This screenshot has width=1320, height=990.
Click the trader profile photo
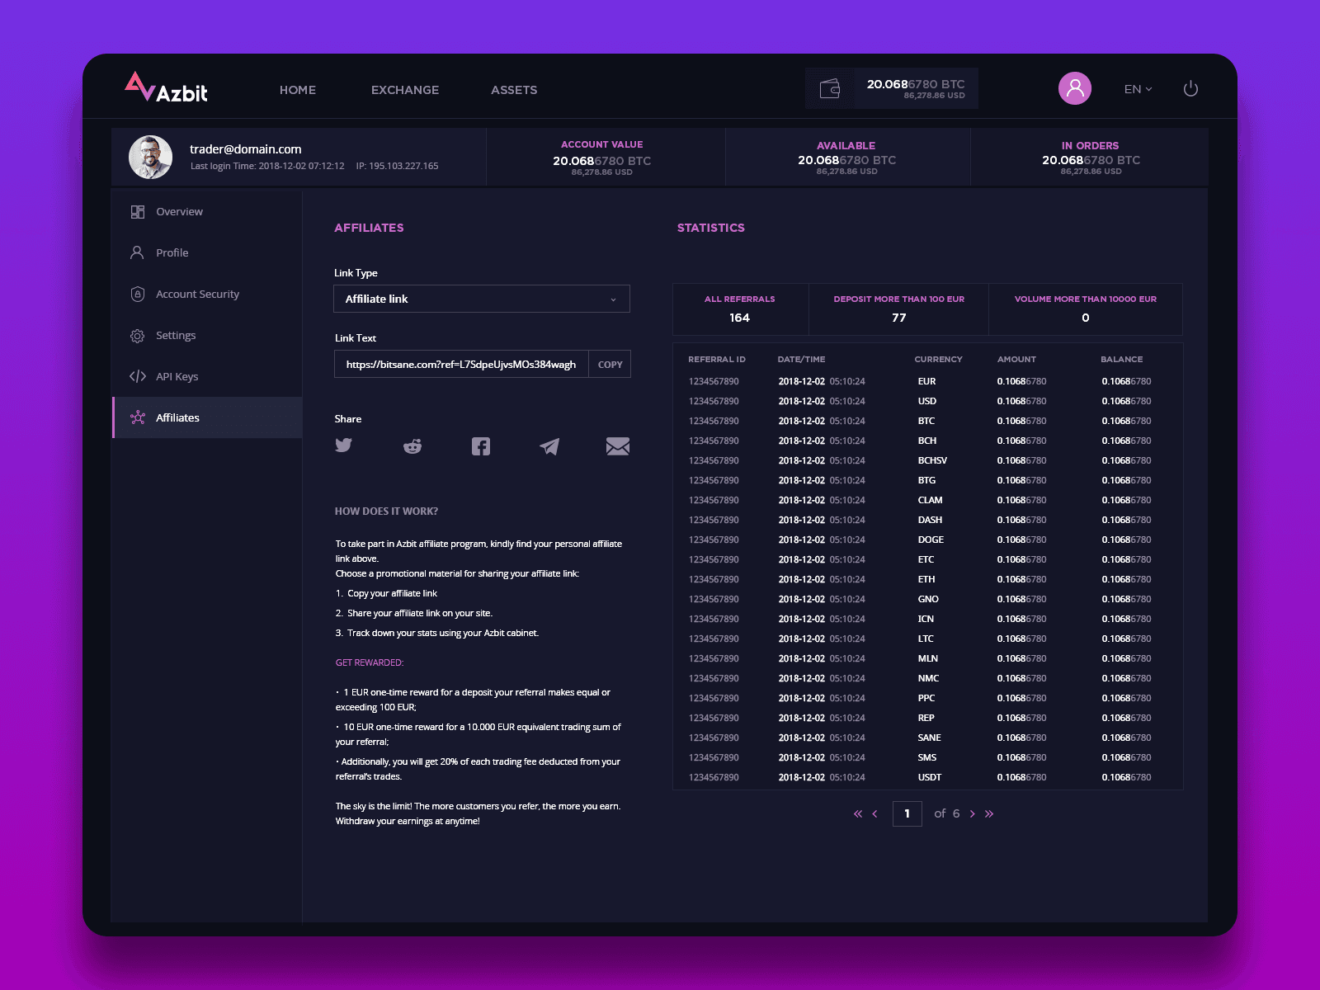pyautogui.click(x=151, y=157)
